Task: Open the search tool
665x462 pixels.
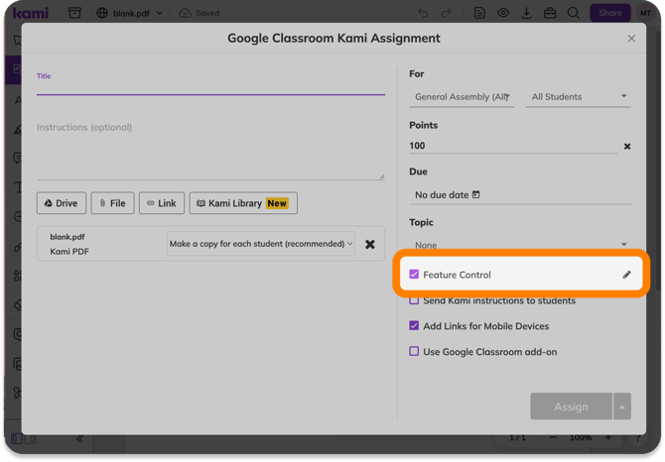Action: point(574,13)
